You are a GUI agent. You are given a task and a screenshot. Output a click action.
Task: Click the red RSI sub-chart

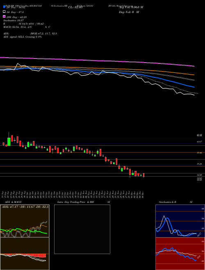[x=180, y=254]
